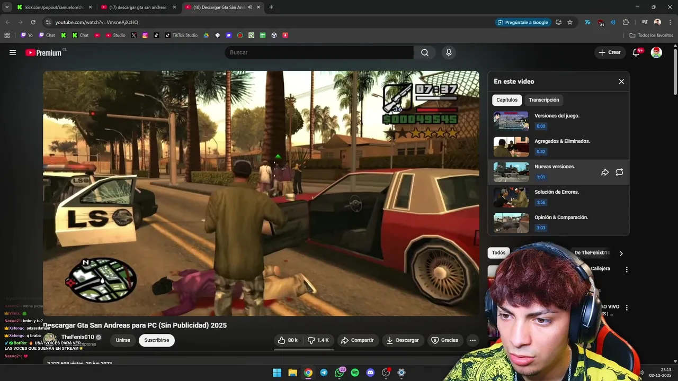Jump to 'Solución de Errores.' chapter
The width and height of the screenshot is (678, 381).
pos(558,198)
